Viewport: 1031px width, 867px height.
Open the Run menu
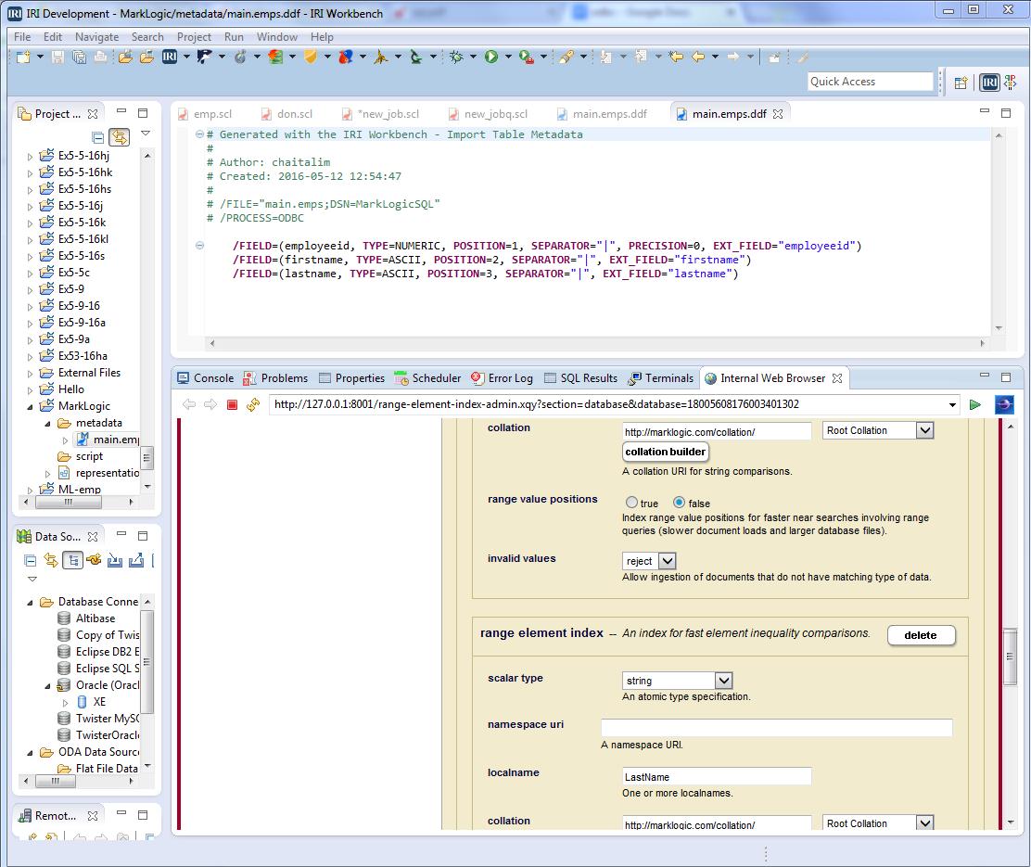234,37
